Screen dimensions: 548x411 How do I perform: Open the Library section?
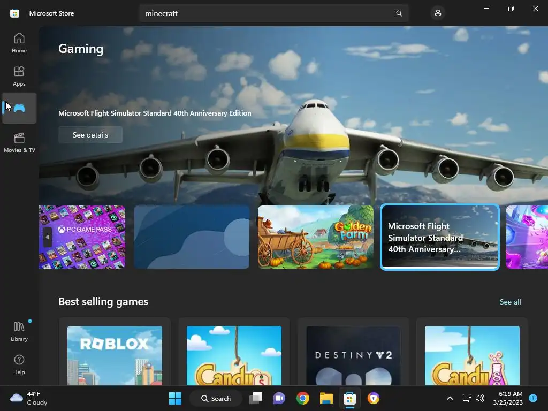[19, 331]
